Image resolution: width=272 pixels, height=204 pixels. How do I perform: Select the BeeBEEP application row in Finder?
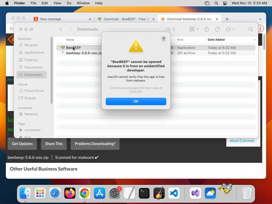tap(156, 48)
